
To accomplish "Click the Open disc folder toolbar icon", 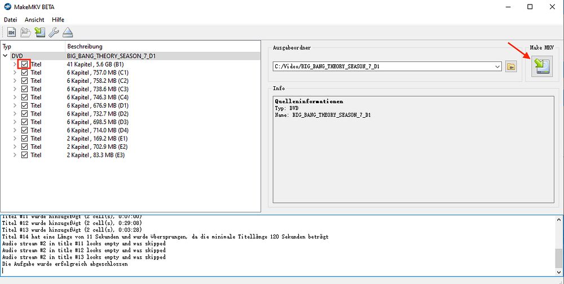I will (25, 32).
